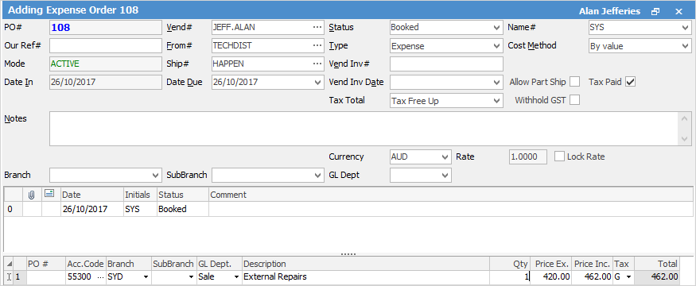
Task: Open the header SubBranch dropdown
Action: click(x=317, y=175)
